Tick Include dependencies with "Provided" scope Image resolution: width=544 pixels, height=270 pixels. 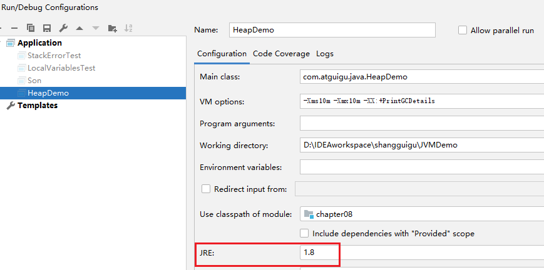pos(304,233)
